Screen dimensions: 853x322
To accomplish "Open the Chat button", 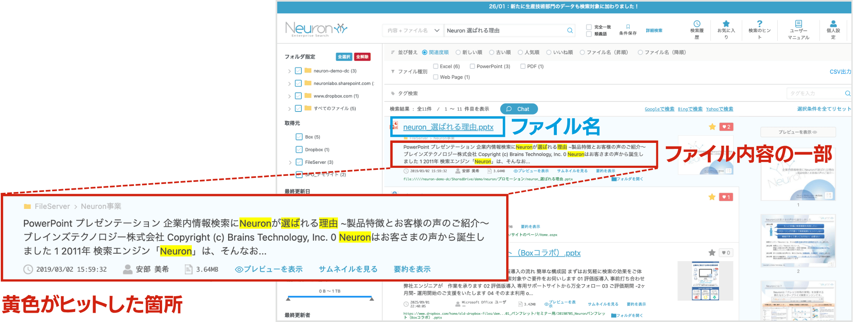I will click(x=519, y=109).
